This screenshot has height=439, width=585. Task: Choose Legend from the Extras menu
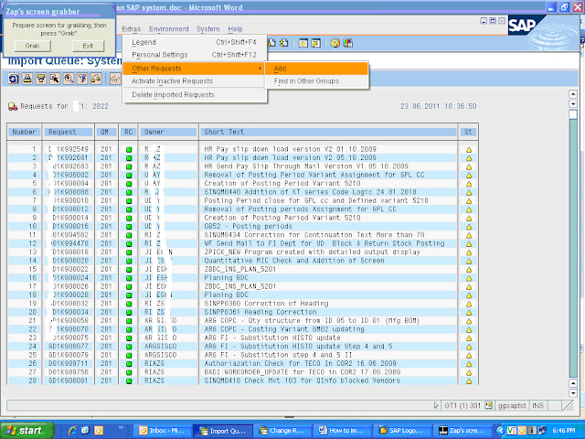tap(195, 42)
